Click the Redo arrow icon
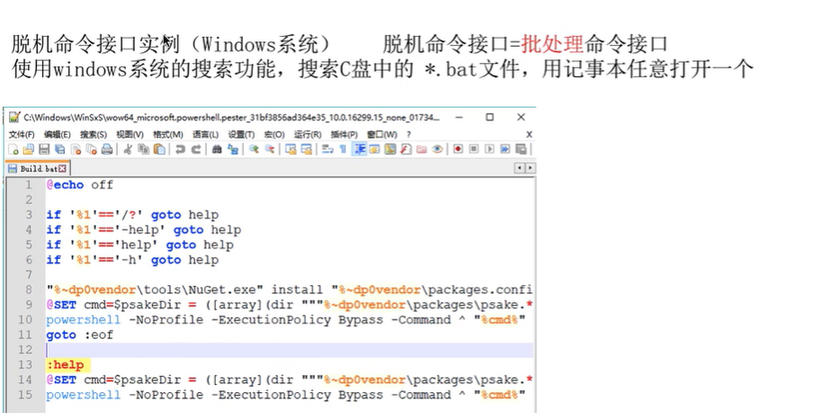Viewport: 826px width, 420px height. coord(196,149)
